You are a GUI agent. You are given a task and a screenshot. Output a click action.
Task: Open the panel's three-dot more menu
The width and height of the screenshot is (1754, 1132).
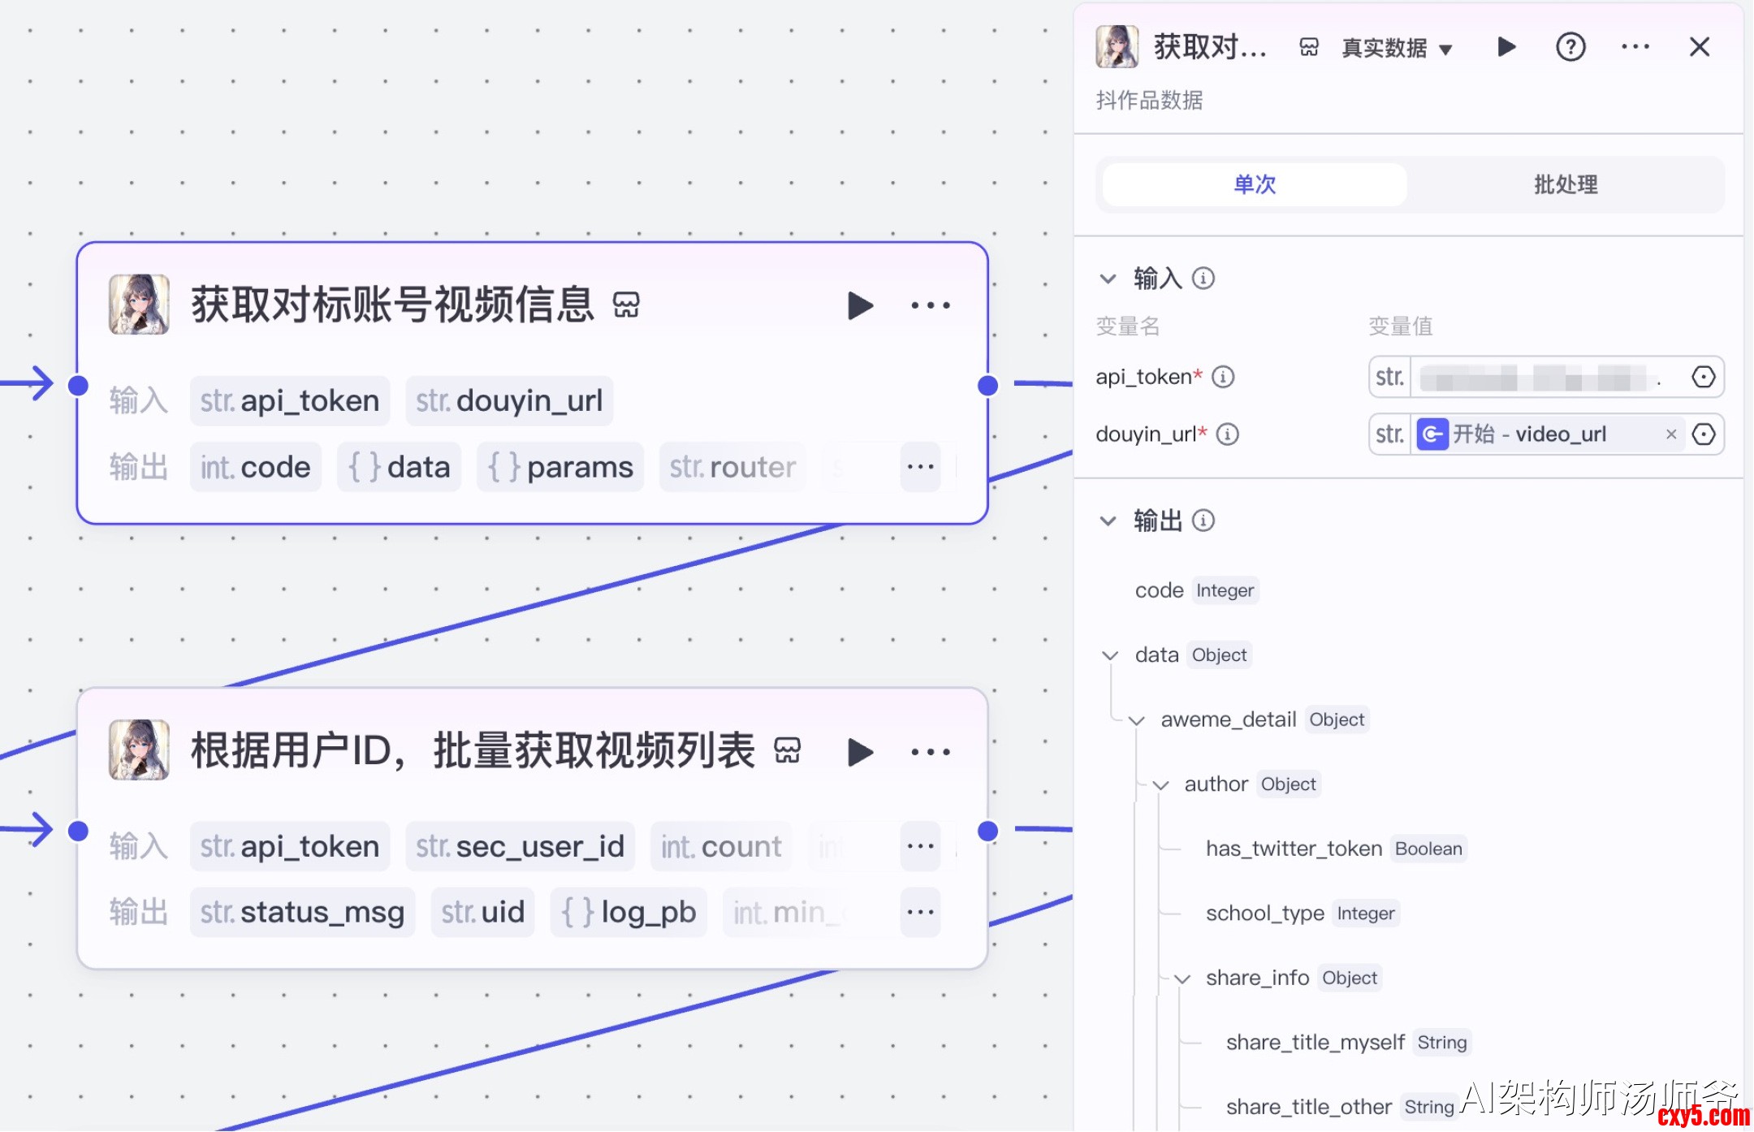(x=1635, y=47)
